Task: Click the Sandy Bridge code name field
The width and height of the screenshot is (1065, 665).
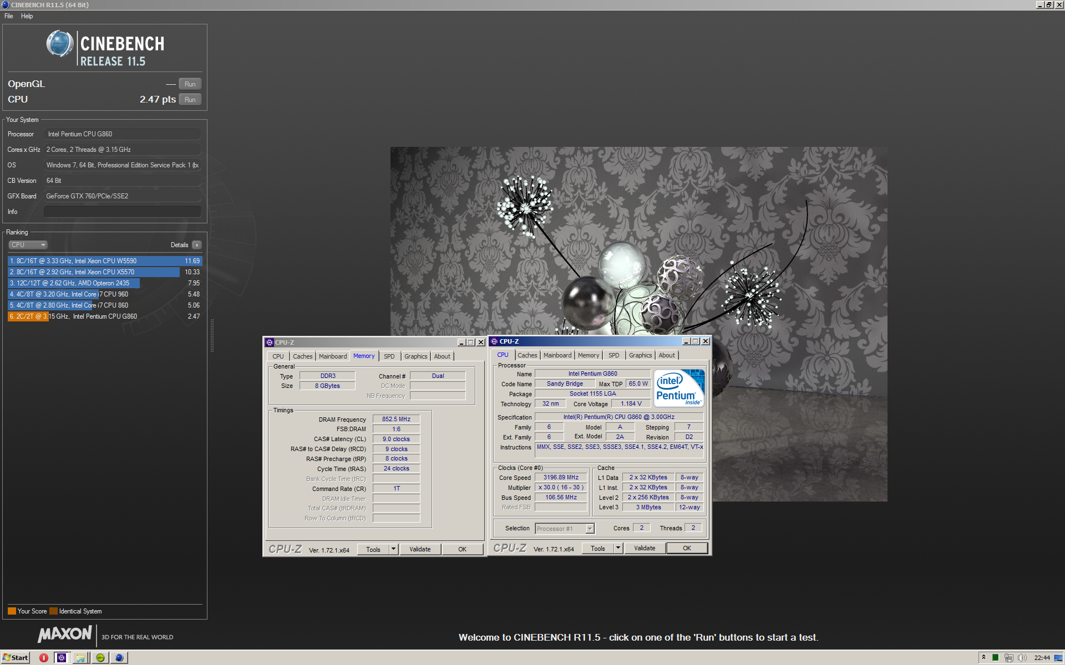Action: pyautogui.click(x=565, y=384)
